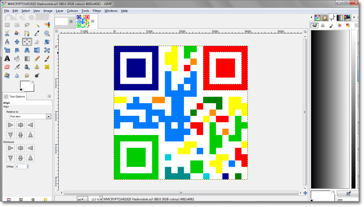Select the Heal tool
Image resolution: width=364 pixels, height=207 pixels.
(47, 67)
